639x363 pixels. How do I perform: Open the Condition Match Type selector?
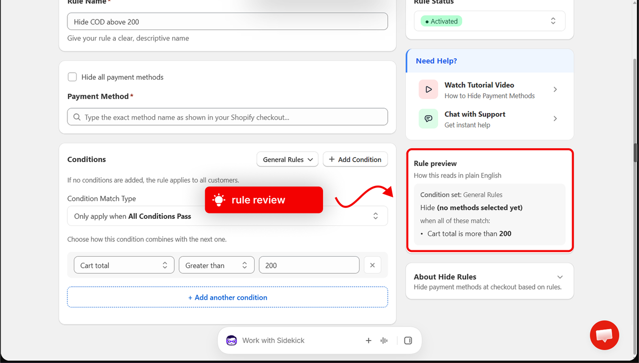click(228, 216)
